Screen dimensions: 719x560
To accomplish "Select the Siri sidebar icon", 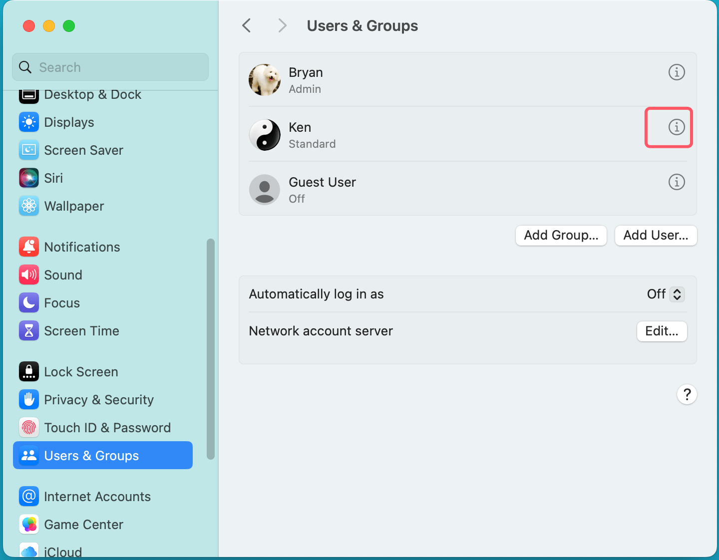I will click(x=28, y=178).
